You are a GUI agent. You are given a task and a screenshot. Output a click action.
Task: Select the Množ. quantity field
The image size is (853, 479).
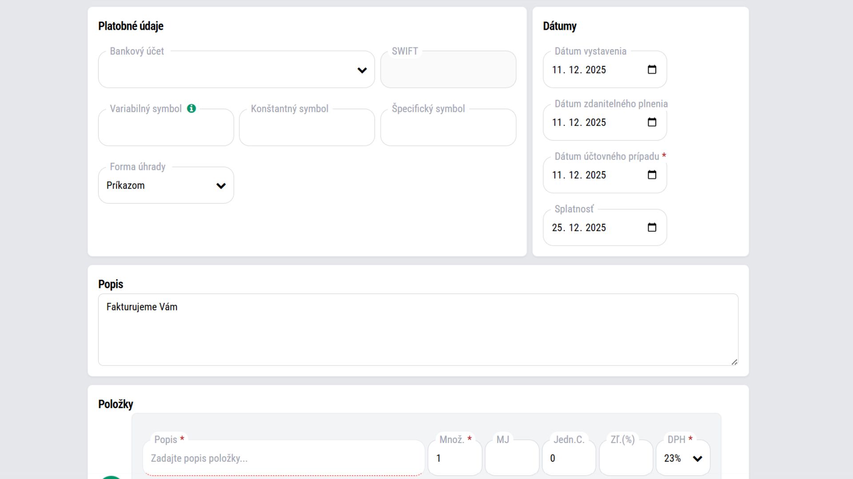454,458
